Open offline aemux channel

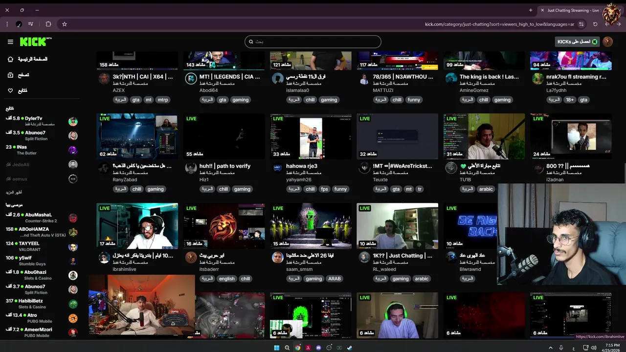coord(42,179)
